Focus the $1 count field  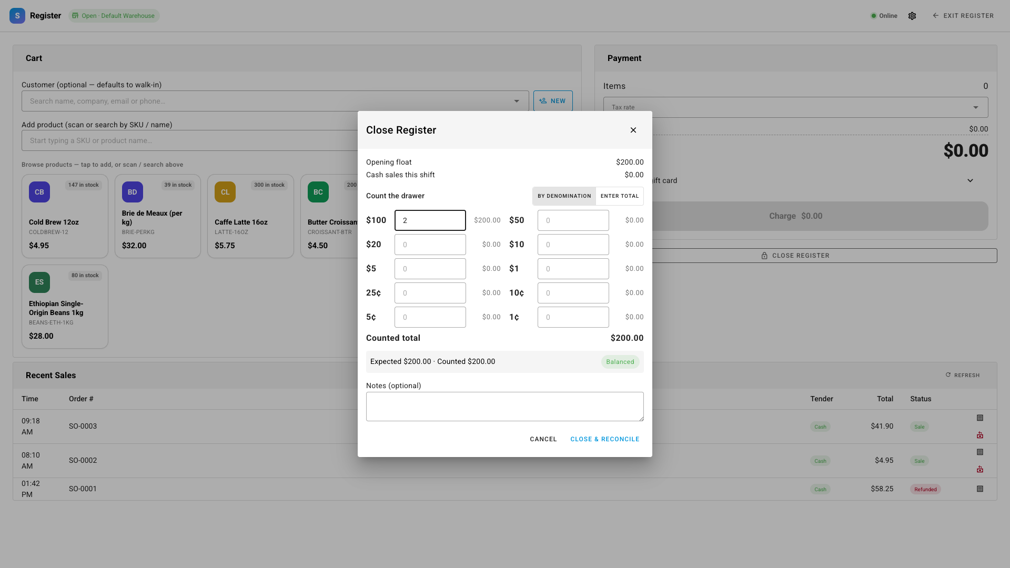click(x=573, y=269)
